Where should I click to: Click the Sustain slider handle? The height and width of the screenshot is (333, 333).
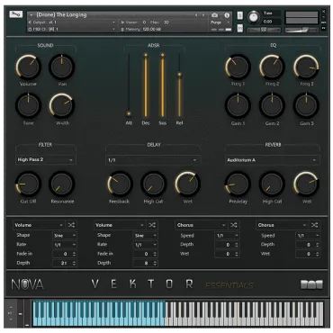(x=163, y=56)
